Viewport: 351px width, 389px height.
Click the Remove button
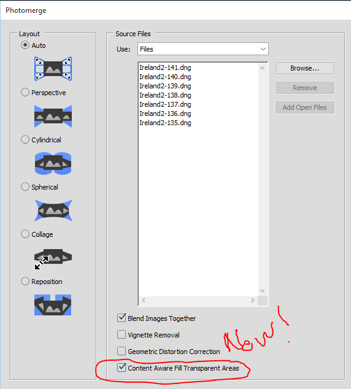pos(304,88)
